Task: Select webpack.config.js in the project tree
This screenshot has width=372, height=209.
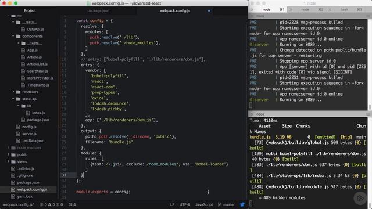Action: point(32,189)
